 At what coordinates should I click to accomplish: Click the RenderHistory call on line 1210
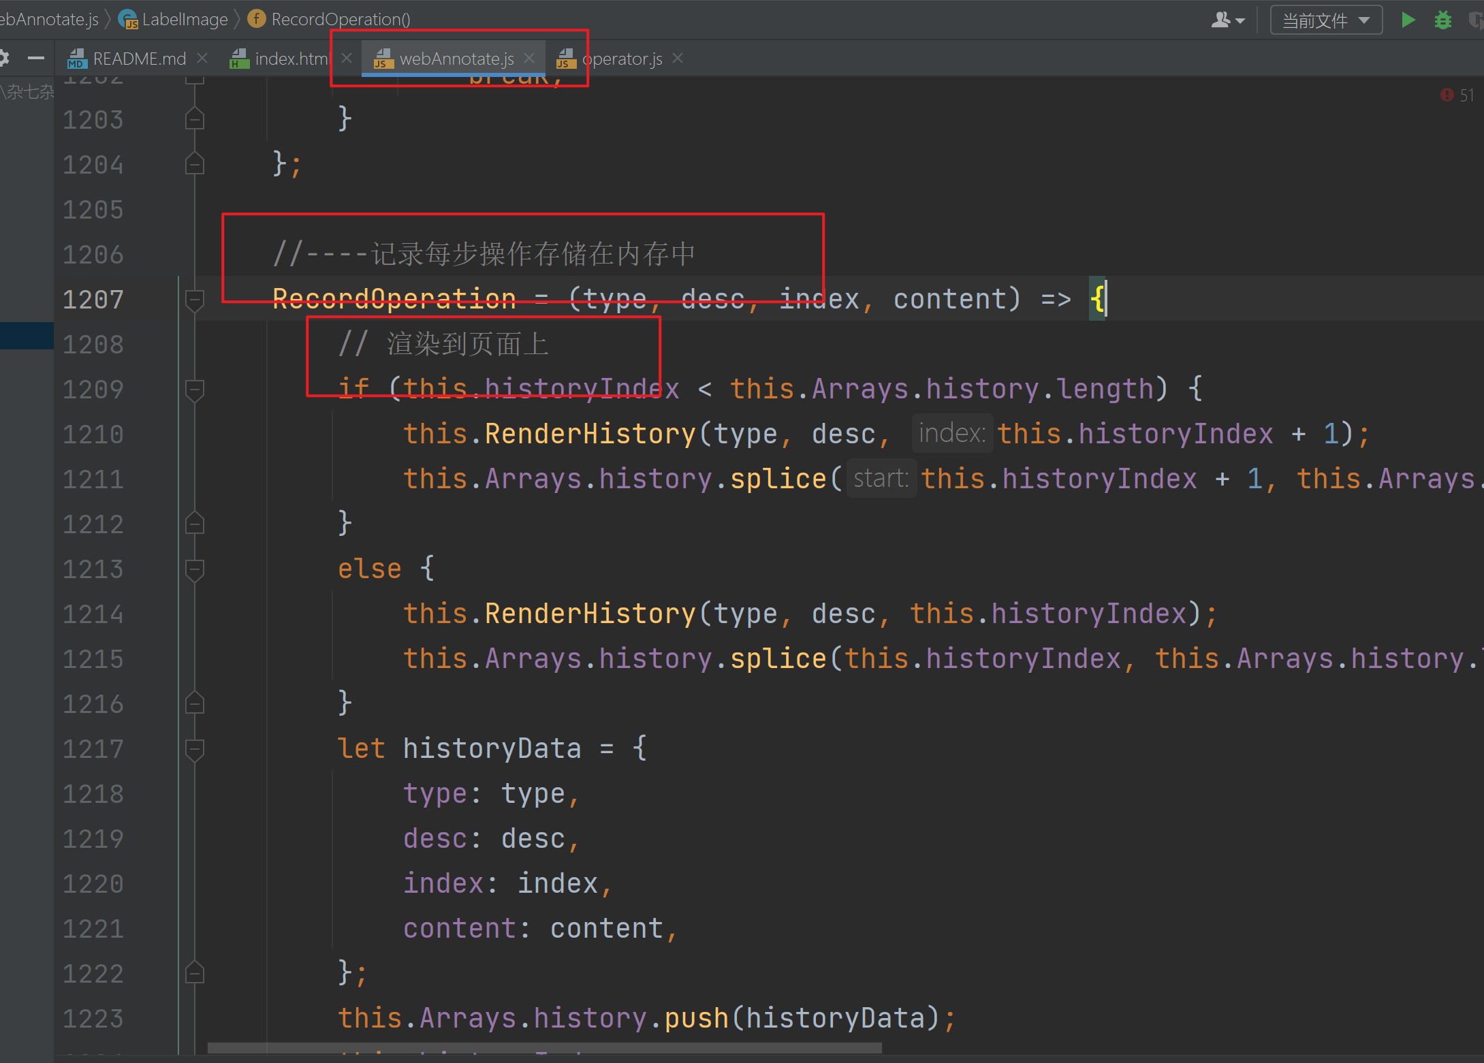[590, 434]
